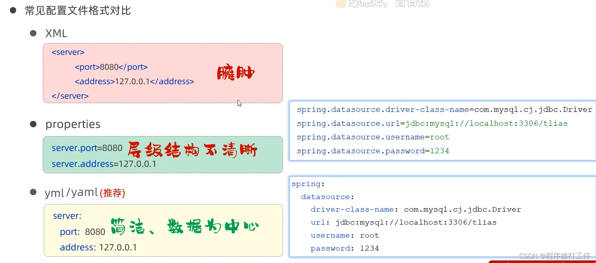Click the 'url: jdbc:mysql://localhost:3306/tlias' yaml line

pyautogui.click(x=404, y=223)
